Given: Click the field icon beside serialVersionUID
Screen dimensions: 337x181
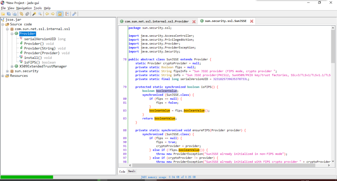Looking at the screenshot, I should coord(21,38).
